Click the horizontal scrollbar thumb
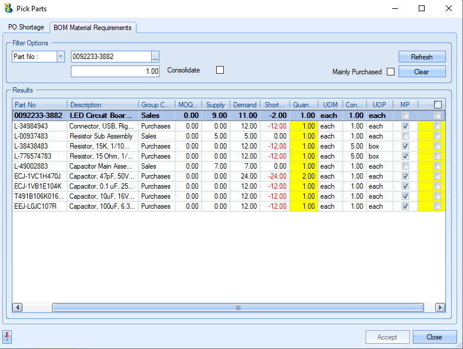 coord(237,307)
